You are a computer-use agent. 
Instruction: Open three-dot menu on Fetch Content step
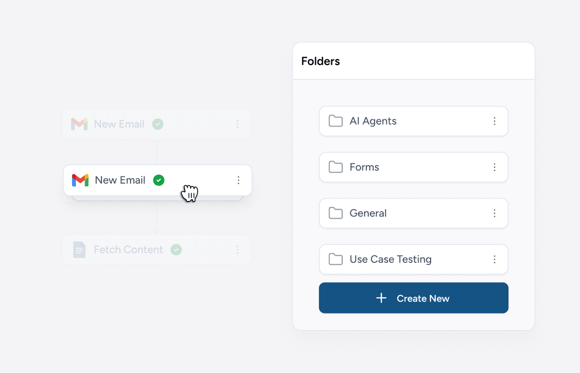[237, 250]
